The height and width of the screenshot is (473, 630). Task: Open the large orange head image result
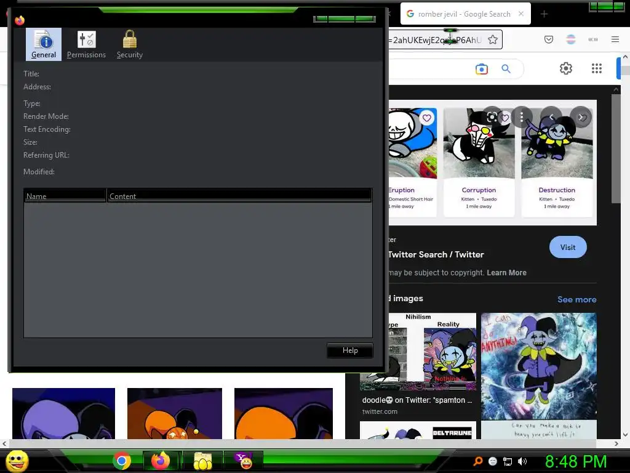tap(283, 413)
